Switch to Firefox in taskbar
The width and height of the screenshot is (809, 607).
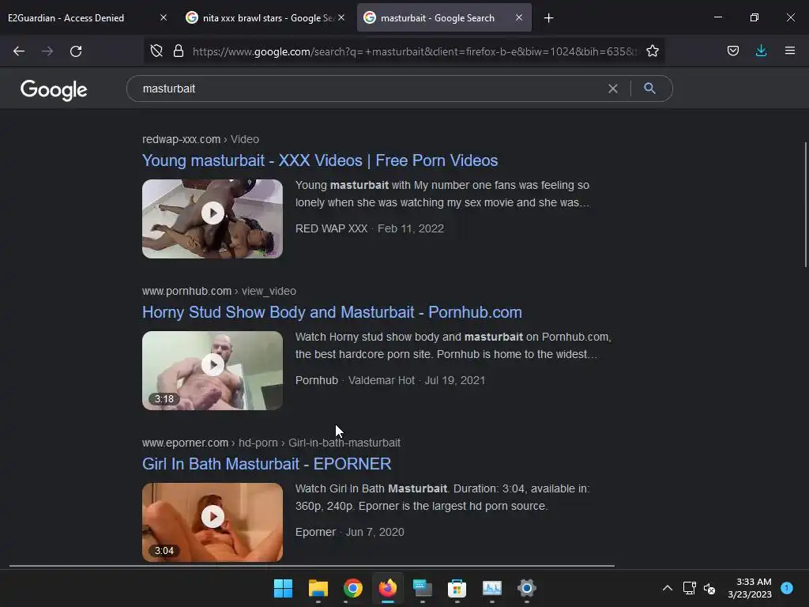click(x=387, y=588)
